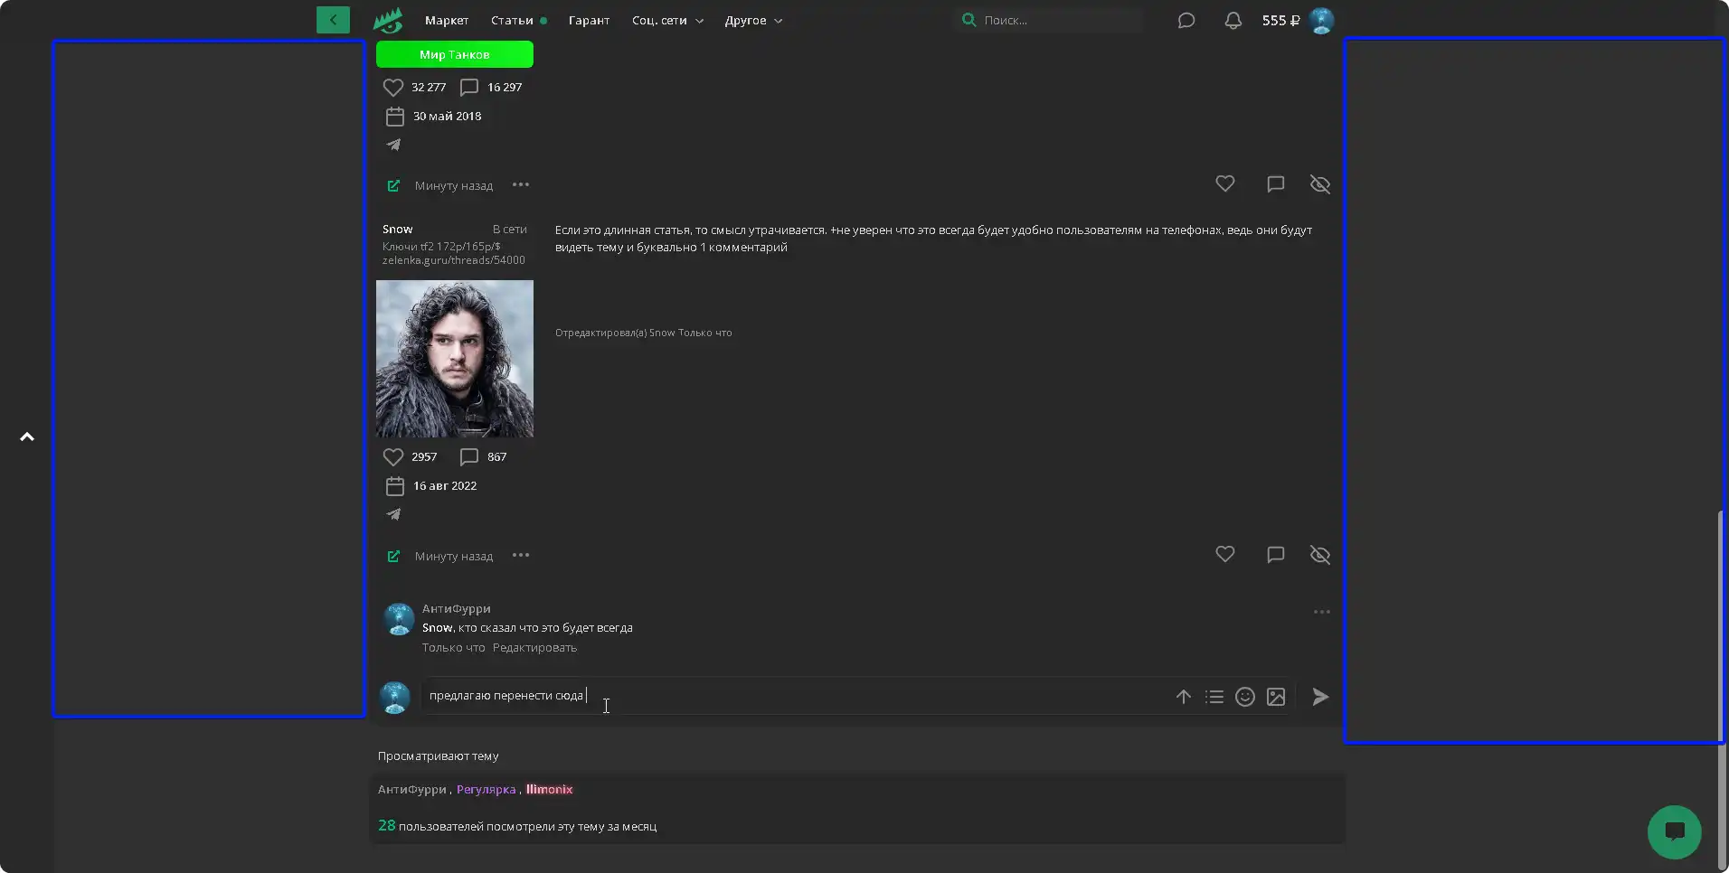The width and height of the screenshot is (1729, 873).
Task: Click the green Мир Танков banner
Action: pyautogui.click(x=455, y=54)
